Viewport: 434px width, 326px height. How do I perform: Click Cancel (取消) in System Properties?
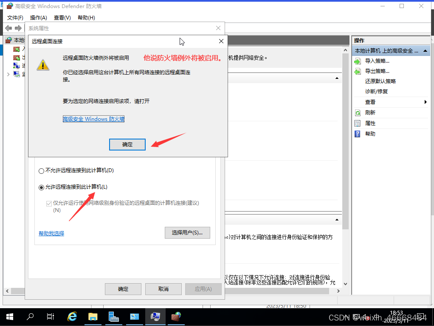coord(163,289)
